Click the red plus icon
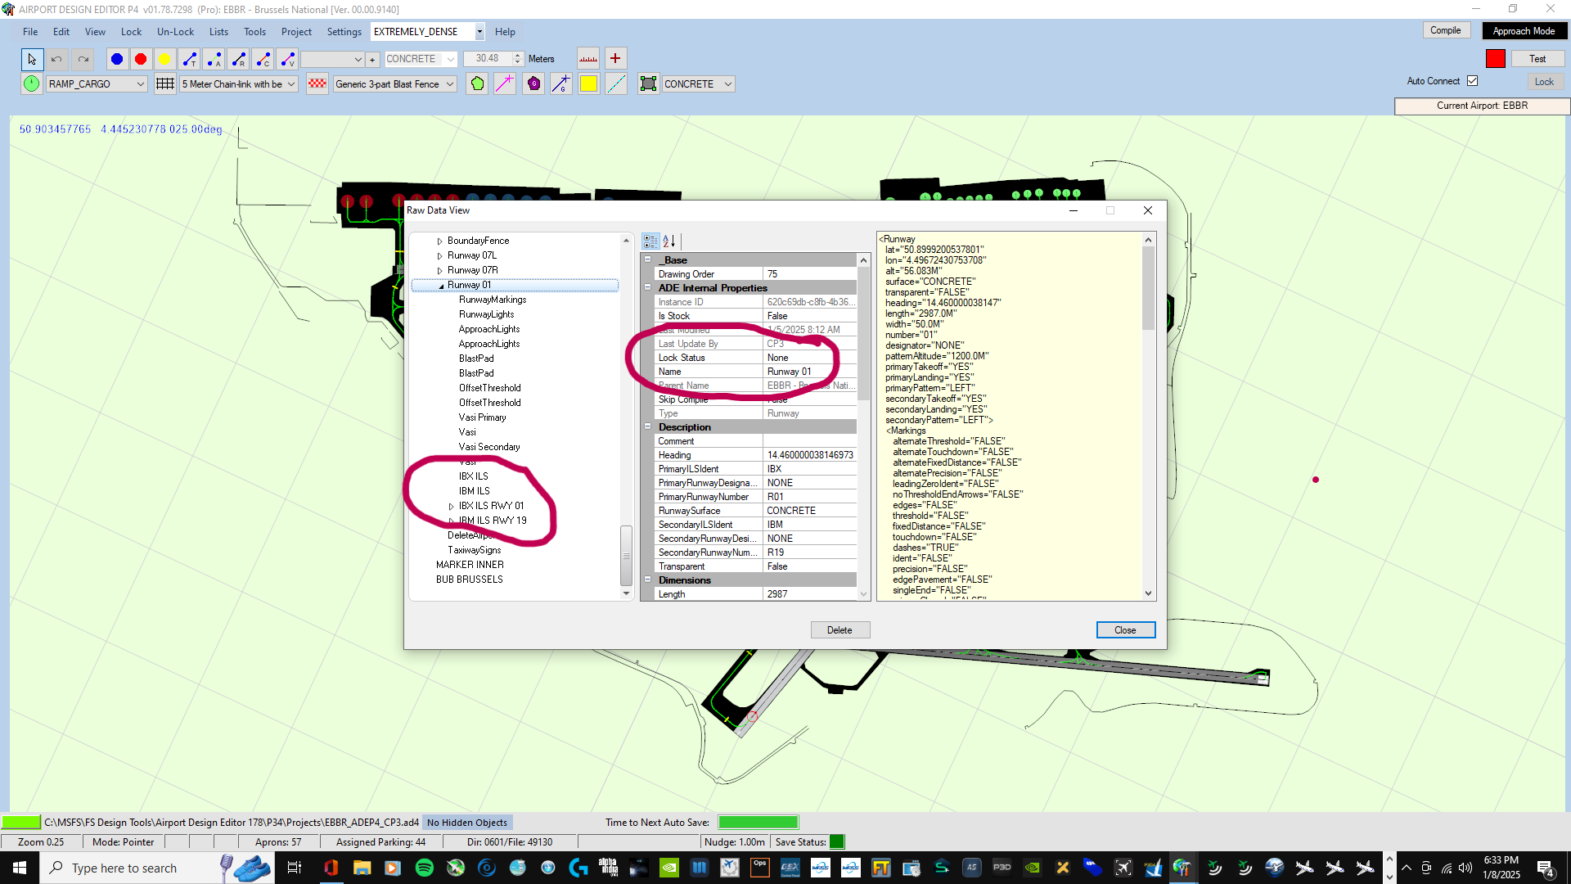 [x=615, y=59]
